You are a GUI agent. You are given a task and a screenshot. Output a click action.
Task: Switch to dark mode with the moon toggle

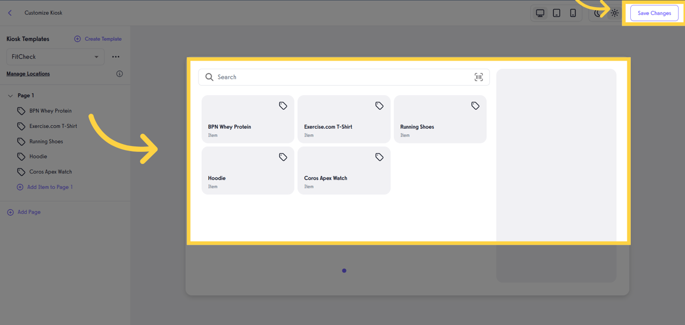point(598,13)
